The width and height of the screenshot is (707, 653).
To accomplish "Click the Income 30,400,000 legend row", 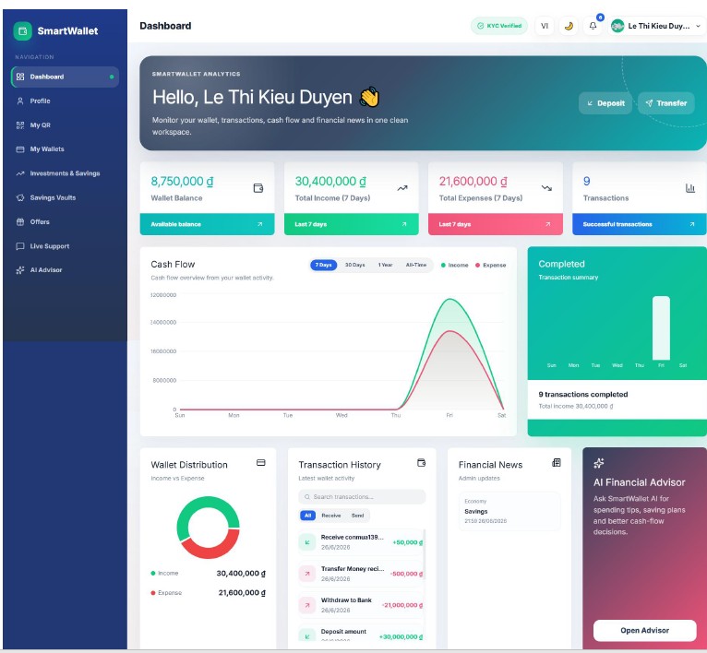I will coord(208,574).
